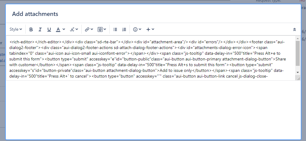306x141 pixels.
Task: Click the scrollbar down arrow
Action: 298,72
